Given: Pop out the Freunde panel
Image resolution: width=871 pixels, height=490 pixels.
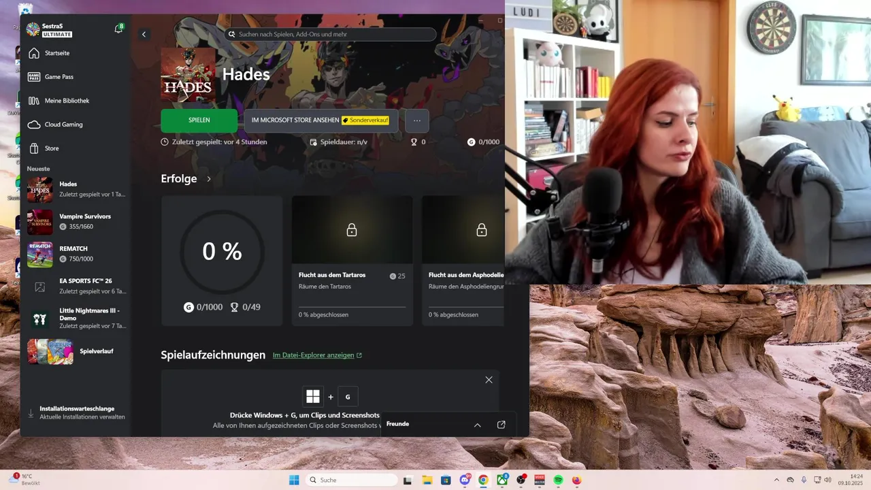Looking at the screenshot, I should (502, 425).
